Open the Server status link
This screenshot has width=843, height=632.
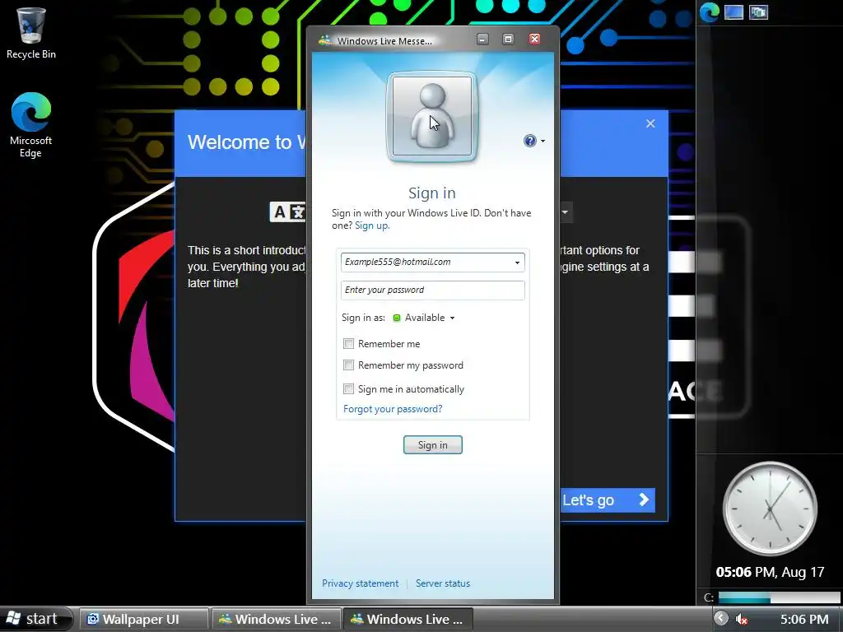click(443, 583)
